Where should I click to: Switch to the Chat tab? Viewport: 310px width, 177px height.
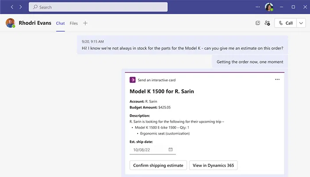click(x=60, y=23)
